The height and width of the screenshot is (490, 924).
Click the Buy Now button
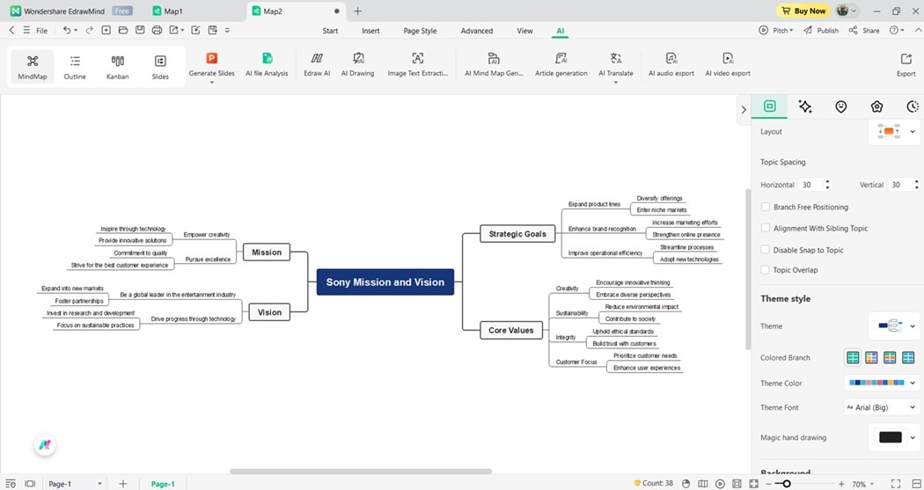(x=803, y=11)
